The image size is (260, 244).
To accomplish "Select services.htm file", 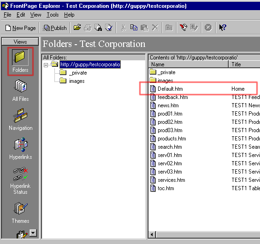I will 171,180.
